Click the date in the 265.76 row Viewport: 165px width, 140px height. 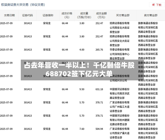point(6,50)
